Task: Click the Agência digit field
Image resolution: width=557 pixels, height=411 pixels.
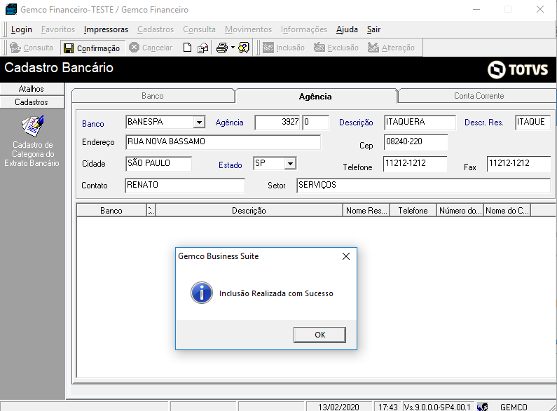Action: [x=315, y=122]
